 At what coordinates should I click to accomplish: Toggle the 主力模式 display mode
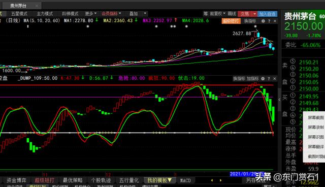[45, 14]
